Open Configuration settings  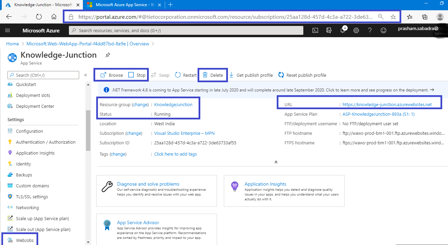click(x=29, y=131)
